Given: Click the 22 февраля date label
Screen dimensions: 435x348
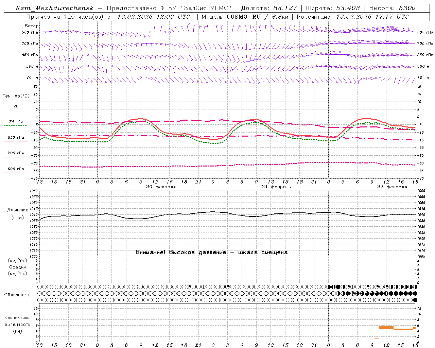Looking at the screenshot, I should (x=392, y=187).
